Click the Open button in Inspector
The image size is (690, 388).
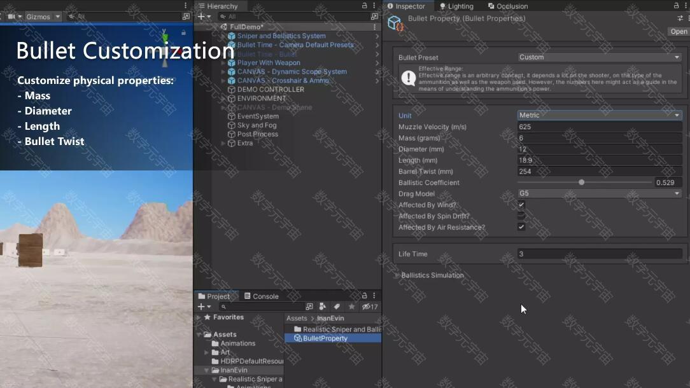[x=679, y=31]
